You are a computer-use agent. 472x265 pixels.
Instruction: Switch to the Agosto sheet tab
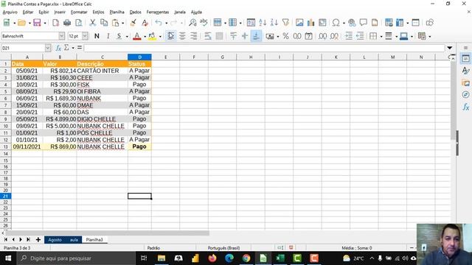(x=55, y=239)
